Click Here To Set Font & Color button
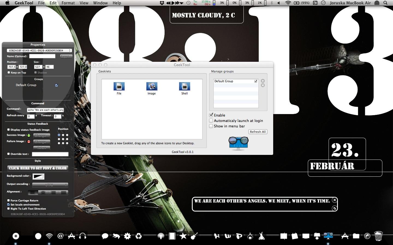Screen dimensions: 393x245 [38, 168]
